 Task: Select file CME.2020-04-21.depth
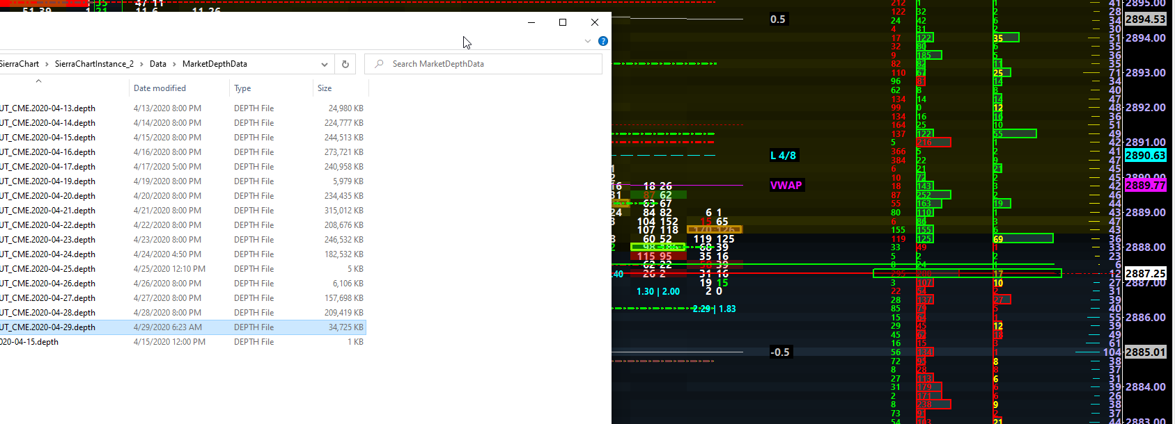(x=48, y=211)
